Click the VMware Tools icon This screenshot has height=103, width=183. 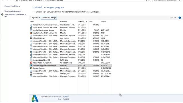(31, 74)
